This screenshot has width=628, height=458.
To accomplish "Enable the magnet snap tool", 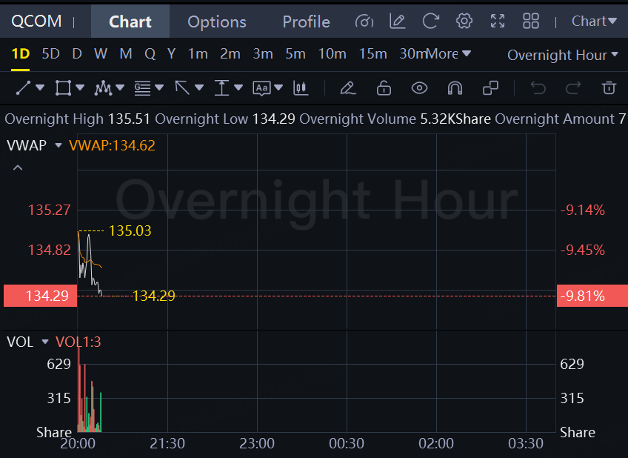I will click(455, 88).
